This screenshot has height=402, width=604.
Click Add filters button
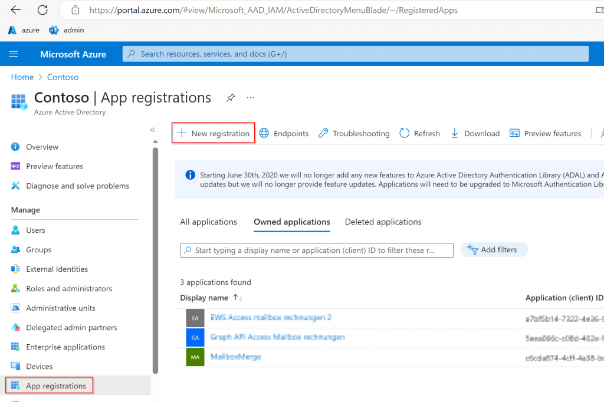pos(493,250)
